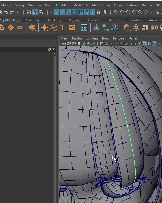Clear the left panel with X button

click(x=49, y=49)
